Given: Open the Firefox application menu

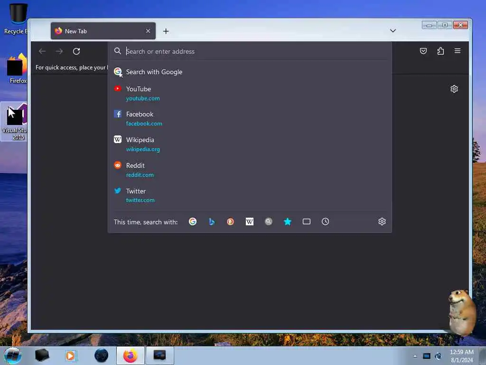Looking at the screenshot, I should tap(458, 51).
